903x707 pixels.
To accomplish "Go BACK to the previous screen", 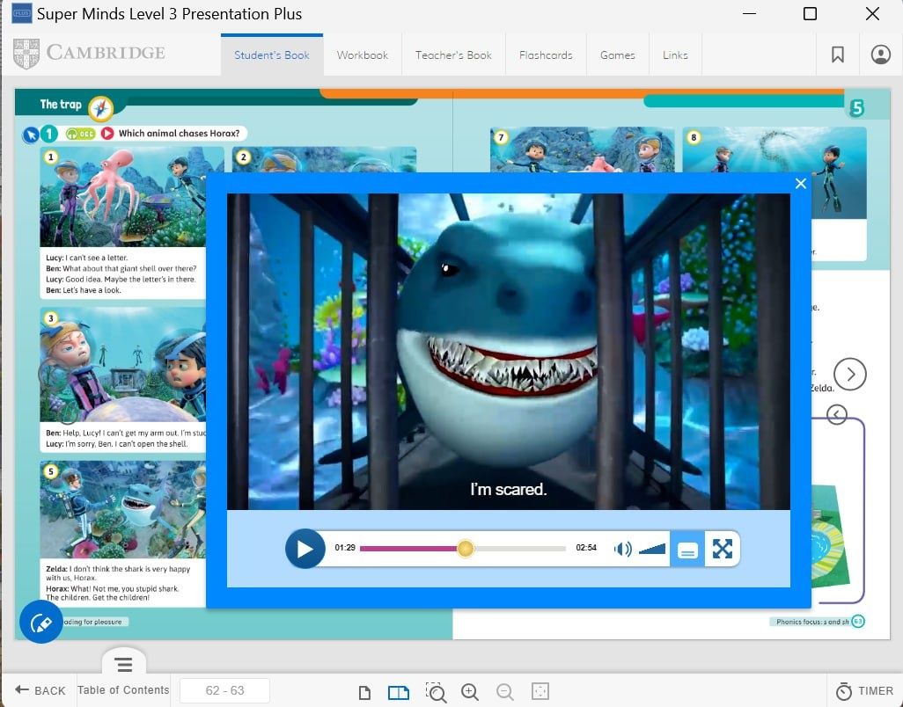I will pos(40,690).
